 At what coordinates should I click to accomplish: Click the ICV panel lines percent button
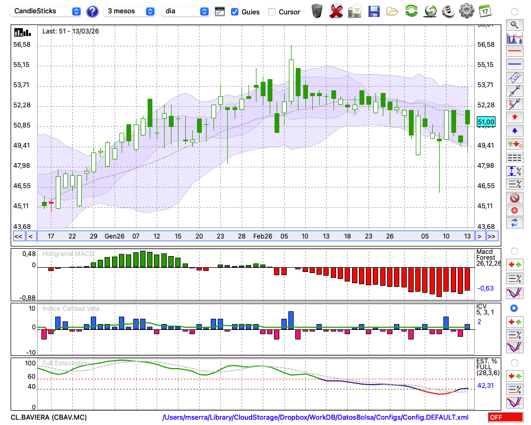(515, 335)
